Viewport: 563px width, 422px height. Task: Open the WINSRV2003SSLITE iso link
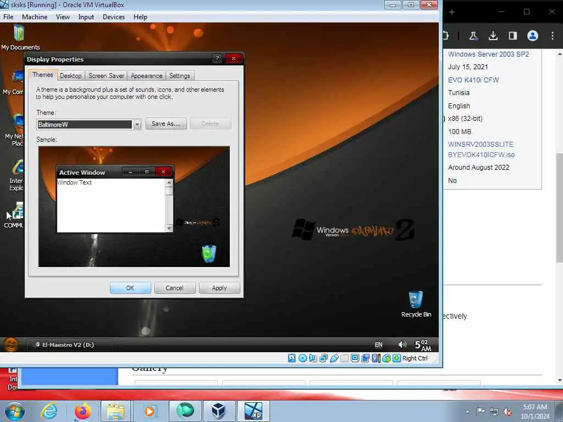(x=481, y=149)
